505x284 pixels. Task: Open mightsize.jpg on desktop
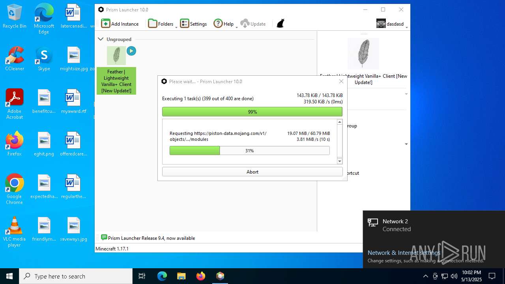[73, 59]
